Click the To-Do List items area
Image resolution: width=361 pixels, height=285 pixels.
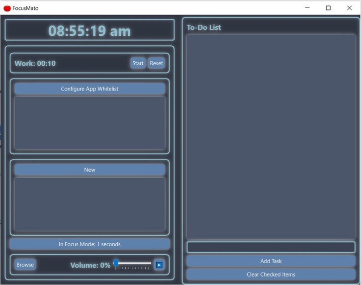(271, 137)
